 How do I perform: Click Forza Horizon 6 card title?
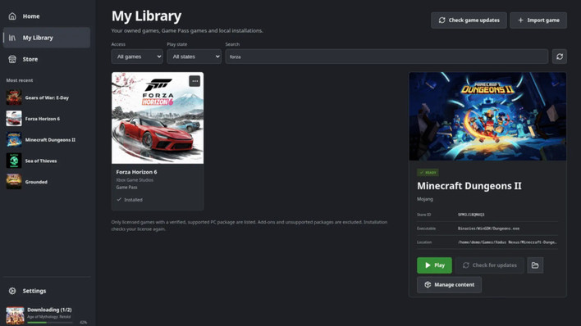(136, 172)
